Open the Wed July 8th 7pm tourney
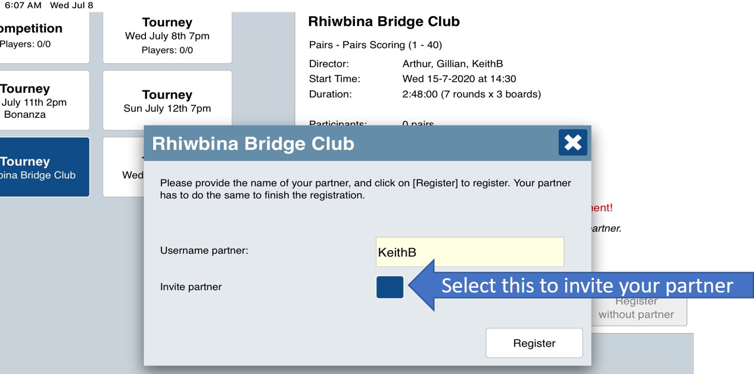The image size is (754, 374). (167, 36)
